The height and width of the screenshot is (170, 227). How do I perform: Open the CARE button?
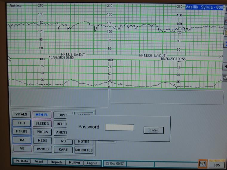pyautogui.click(x=63, y=149)
